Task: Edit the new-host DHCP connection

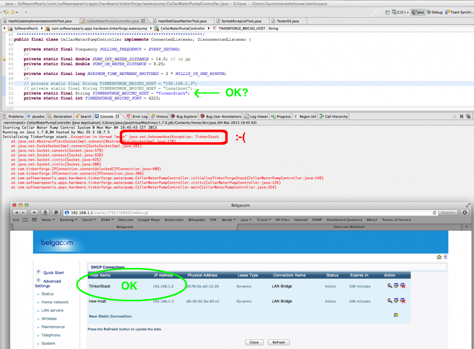Action: coord(396,301)
